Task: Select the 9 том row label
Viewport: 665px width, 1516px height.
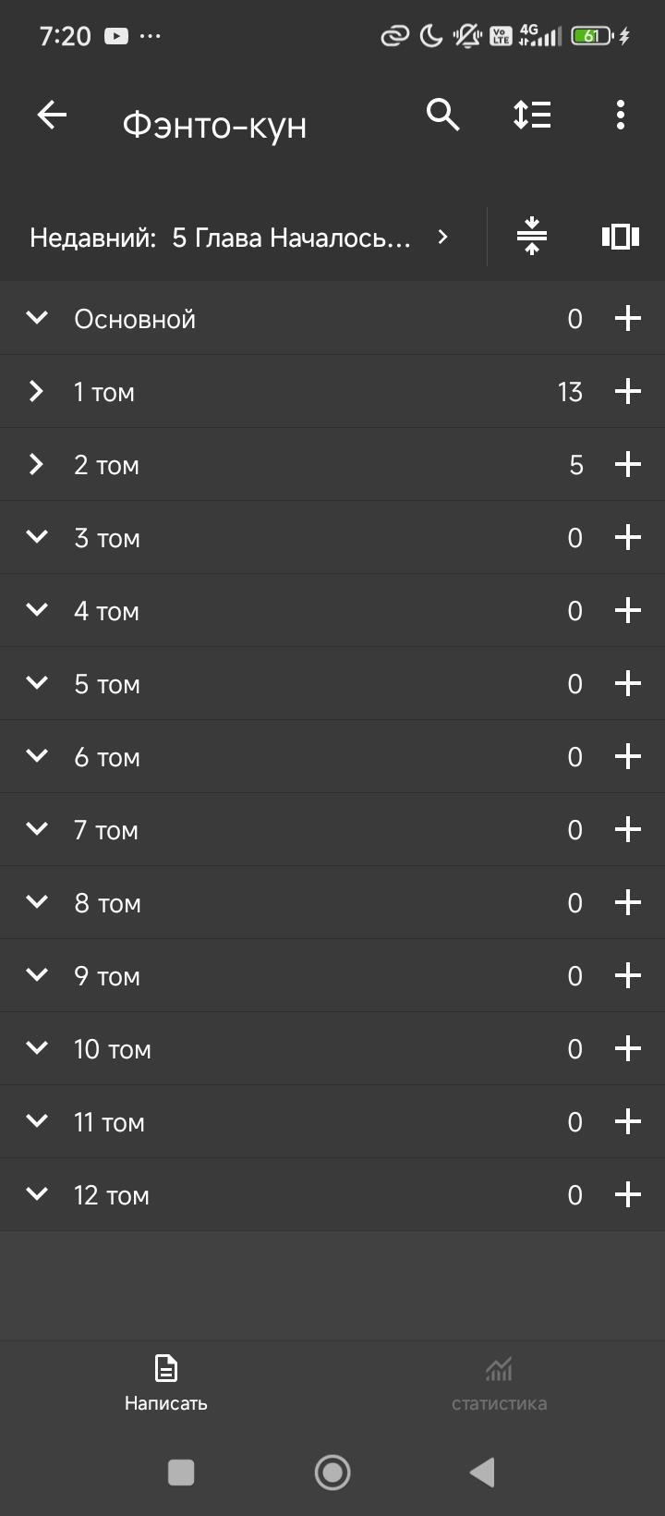Action: 107,976
